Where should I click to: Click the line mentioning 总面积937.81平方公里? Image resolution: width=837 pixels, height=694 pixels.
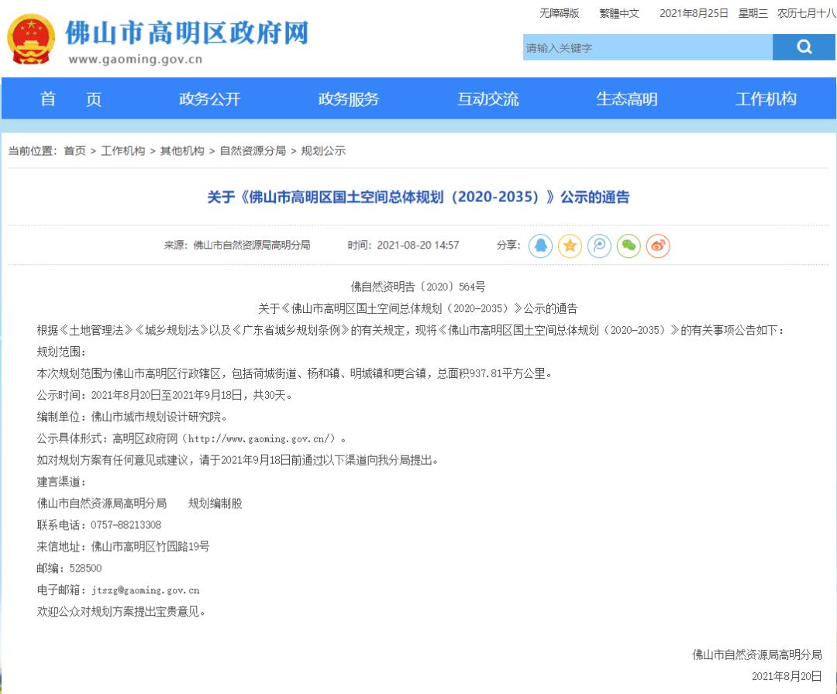pyautogui.click(x=294, y=373)
